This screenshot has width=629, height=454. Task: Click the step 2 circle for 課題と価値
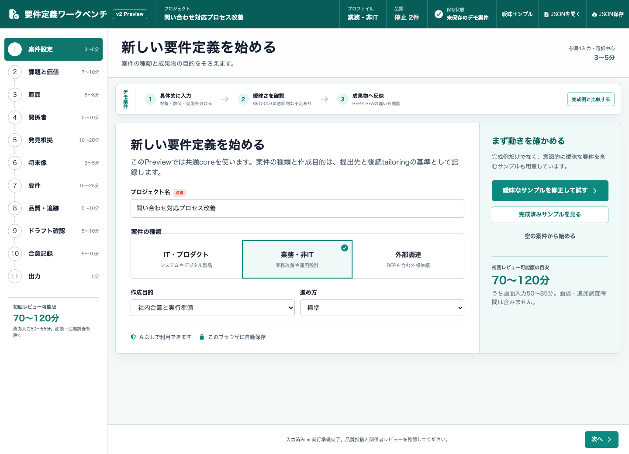[15, 72]
